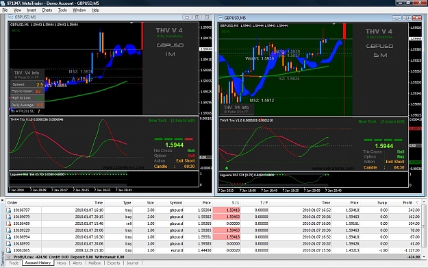
Task: Minimize the GBPUSD,M1 chart window
Action: click(x=187, y=17)
